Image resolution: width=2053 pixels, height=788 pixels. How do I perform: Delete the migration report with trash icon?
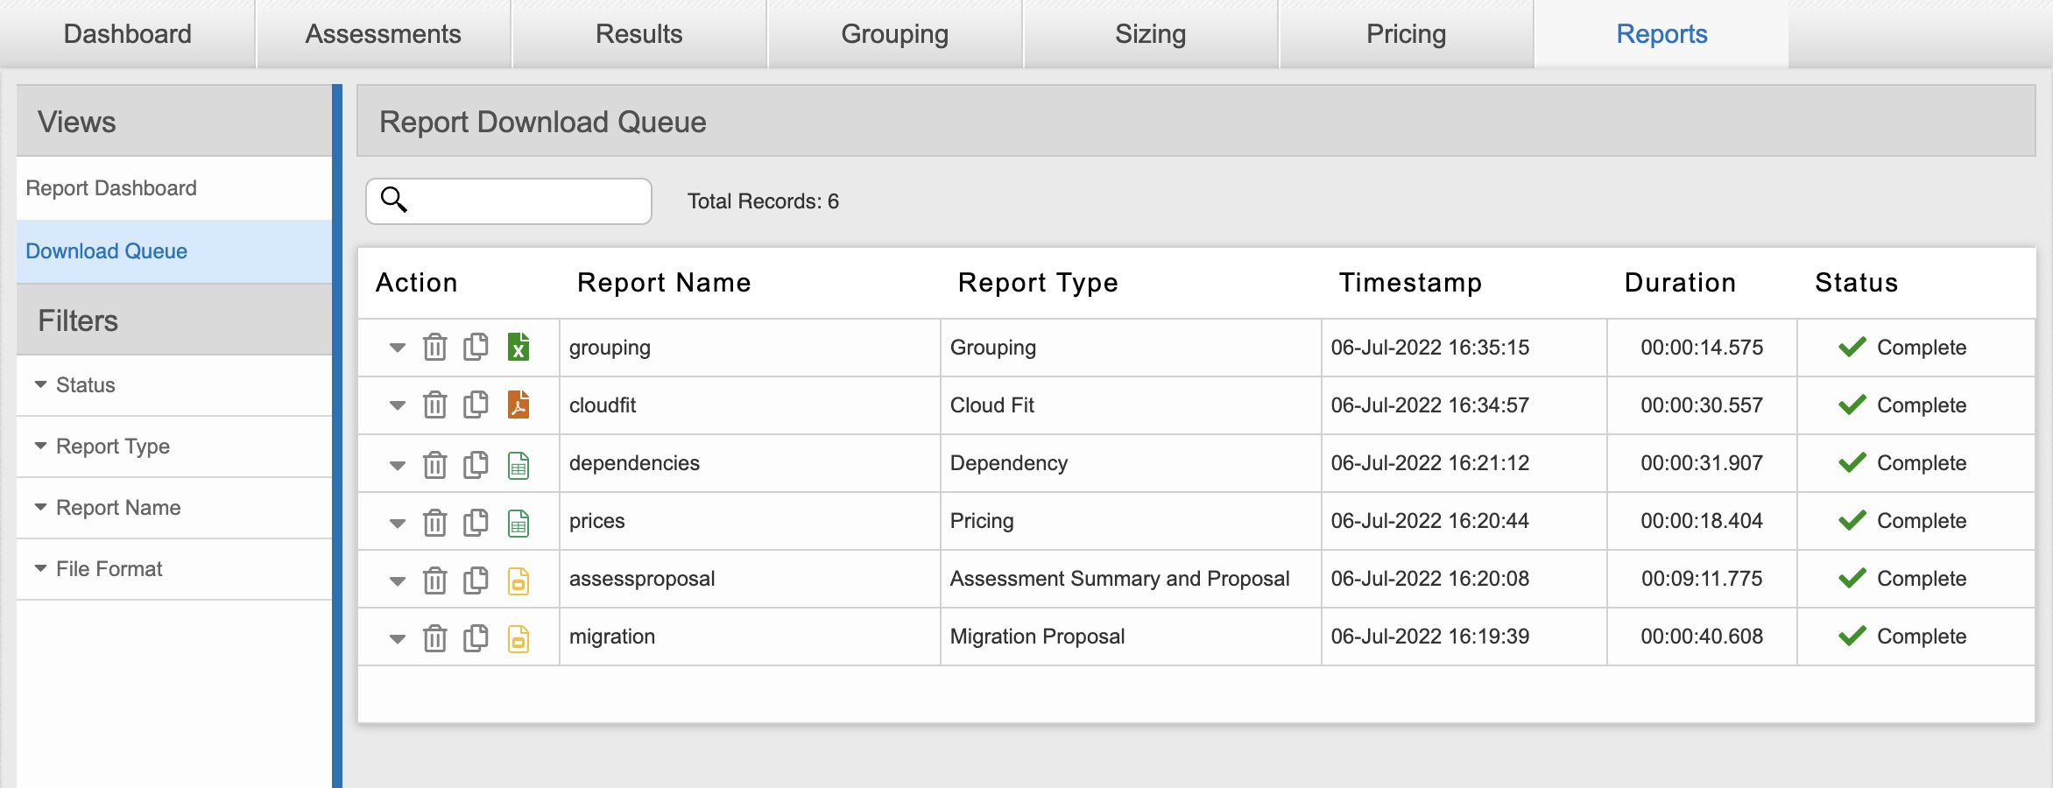point(434,637)
